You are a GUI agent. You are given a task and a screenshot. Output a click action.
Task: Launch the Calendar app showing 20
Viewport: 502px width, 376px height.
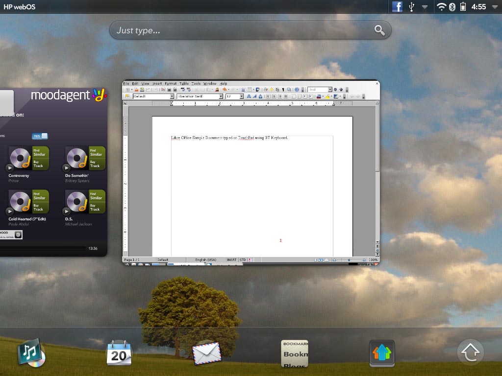[119, 353]
